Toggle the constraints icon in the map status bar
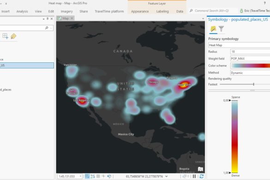 coord(93,176)
